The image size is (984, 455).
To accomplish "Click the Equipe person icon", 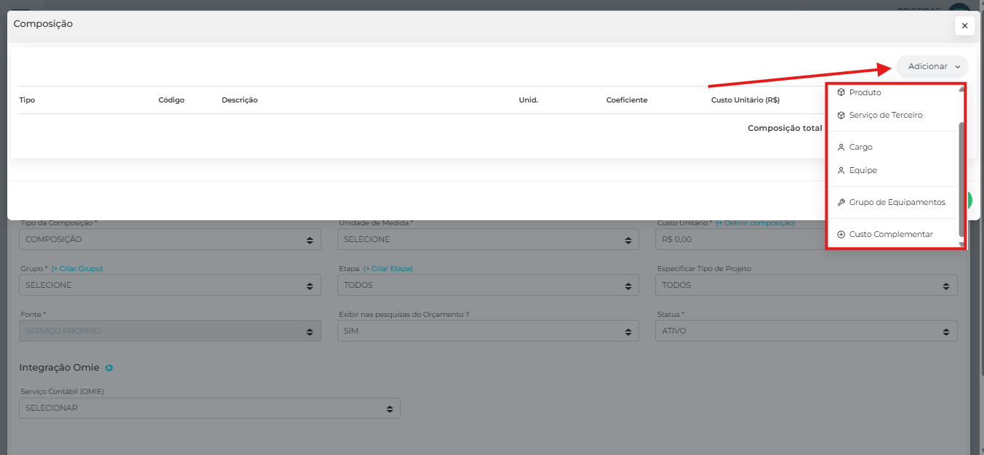I will pyautogui.click(x=841, y=170).
